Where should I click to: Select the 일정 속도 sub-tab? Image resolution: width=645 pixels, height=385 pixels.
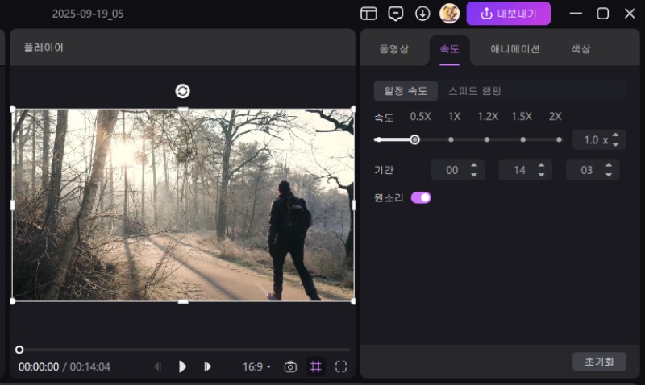(x=406, y=91)
